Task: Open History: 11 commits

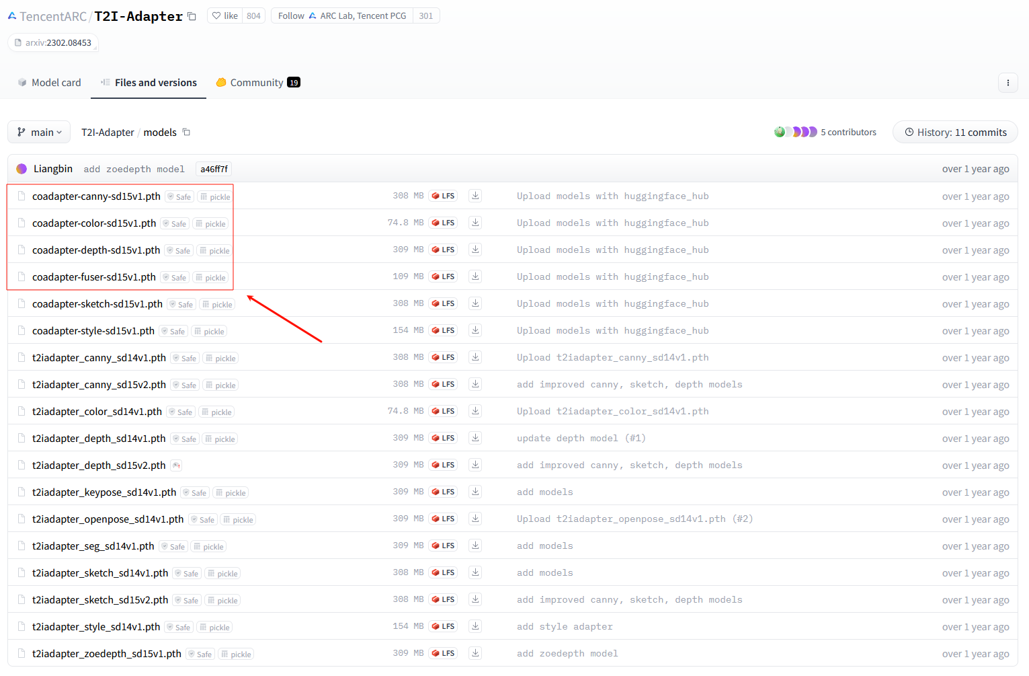Action: 955,132
